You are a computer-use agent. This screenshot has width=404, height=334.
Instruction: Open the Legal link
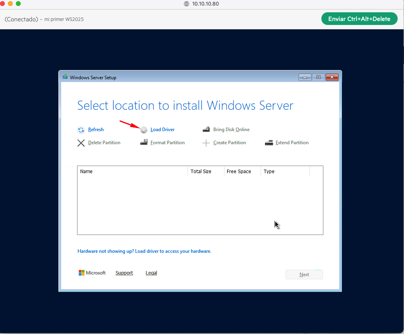(151, 273)
